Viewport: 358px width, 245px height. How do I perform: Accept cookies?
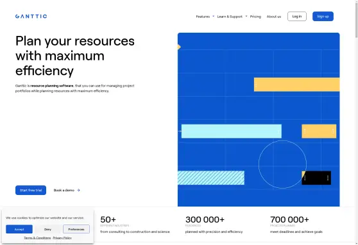pyautogui.click(x=19, y=229)
